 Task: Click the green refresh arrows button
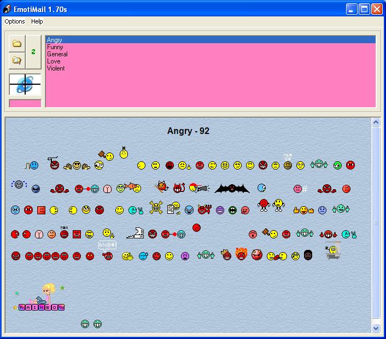[33, 52]
